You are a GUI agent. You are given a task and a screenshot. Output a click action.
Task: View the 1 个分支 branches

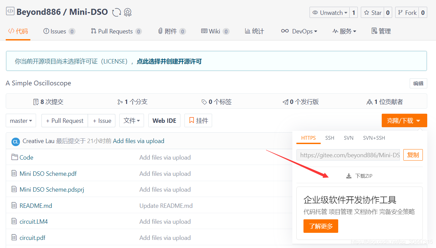132,102
